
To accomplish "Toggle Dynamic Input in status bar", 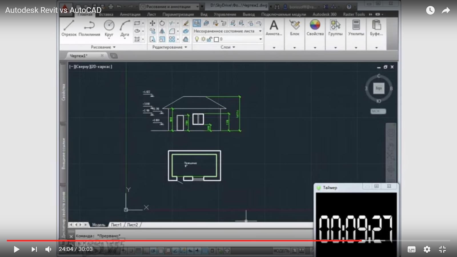I will (197, 251).
